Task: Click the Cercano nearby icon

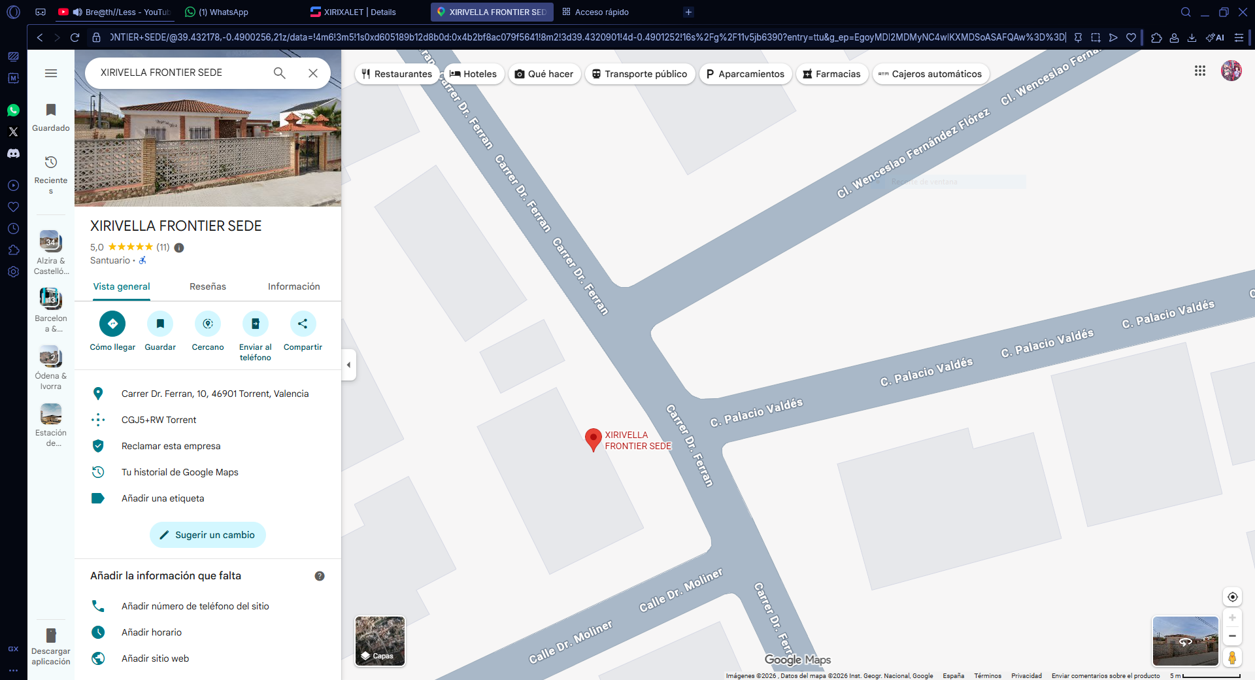Action: [208, 324]
